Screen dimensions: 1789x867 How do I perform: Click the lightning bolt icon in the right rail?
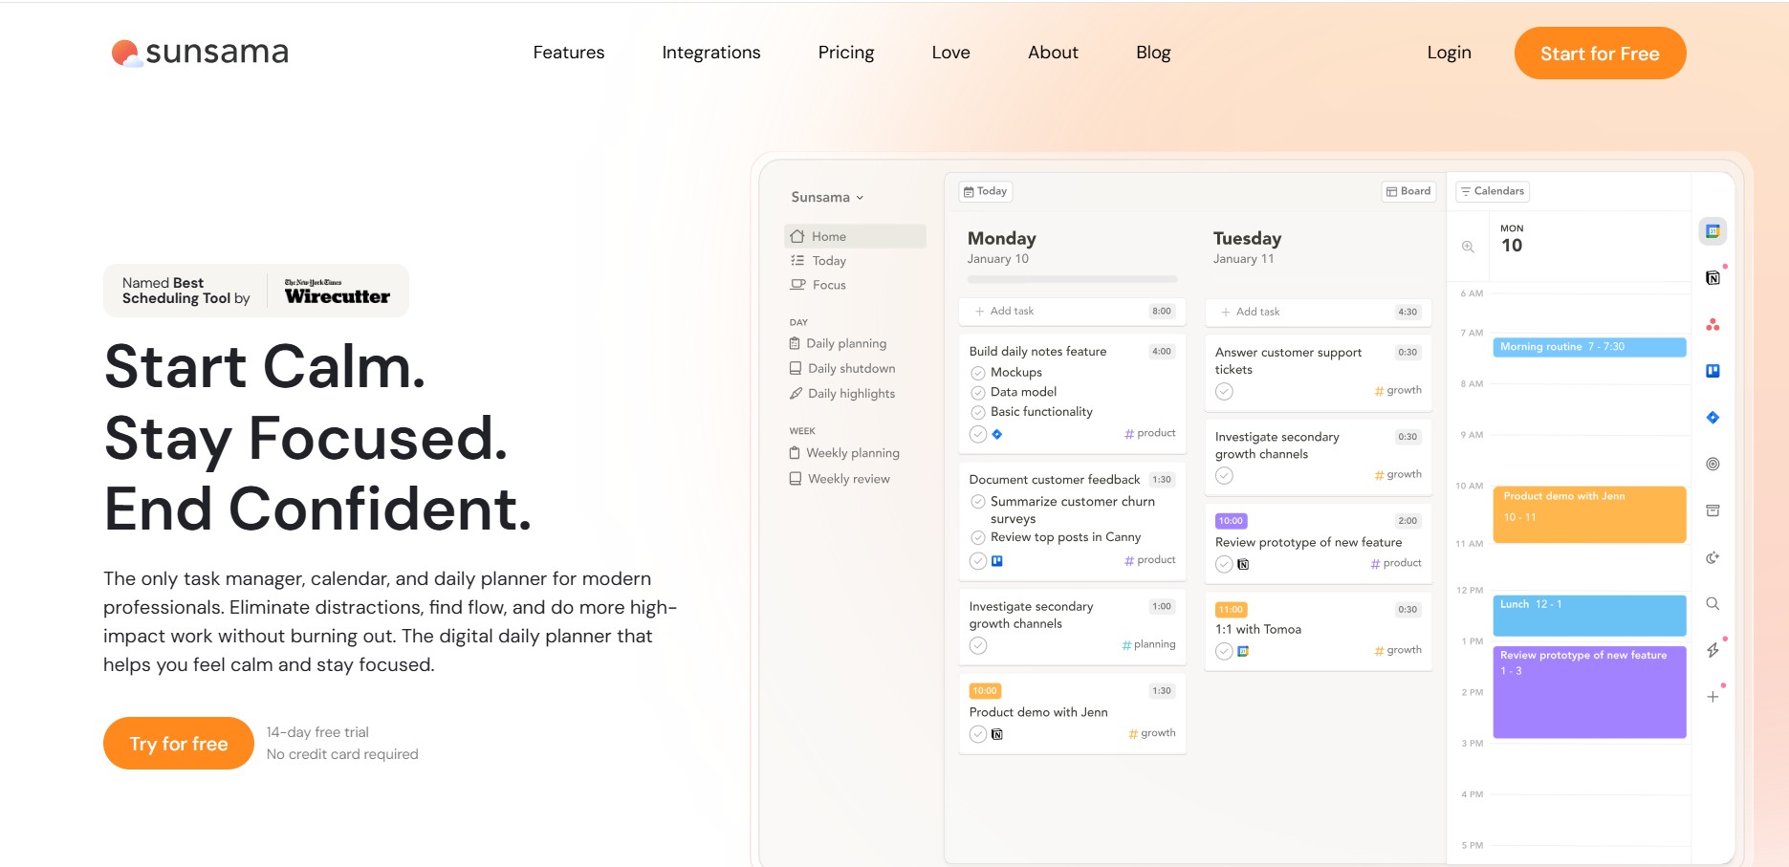click(1713, 650)
